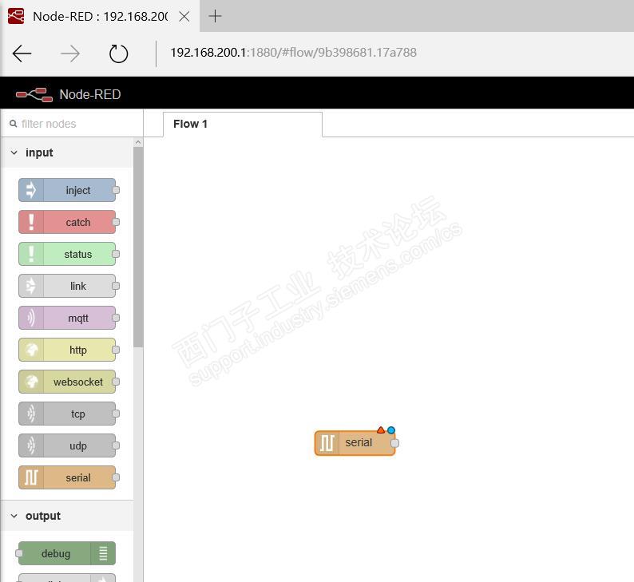Select the link input node
Screen dimensions: 634x582
coord(67,286)
